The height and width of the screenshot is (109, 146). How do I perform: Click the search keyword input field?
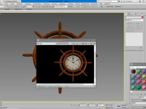pyautogui.click(x=108, y=1)
